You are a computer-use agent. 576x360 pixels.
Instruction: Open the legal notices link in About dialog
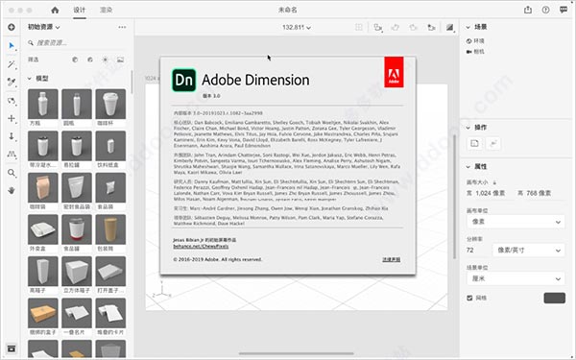pyautogui.click(x=392, y=260)
